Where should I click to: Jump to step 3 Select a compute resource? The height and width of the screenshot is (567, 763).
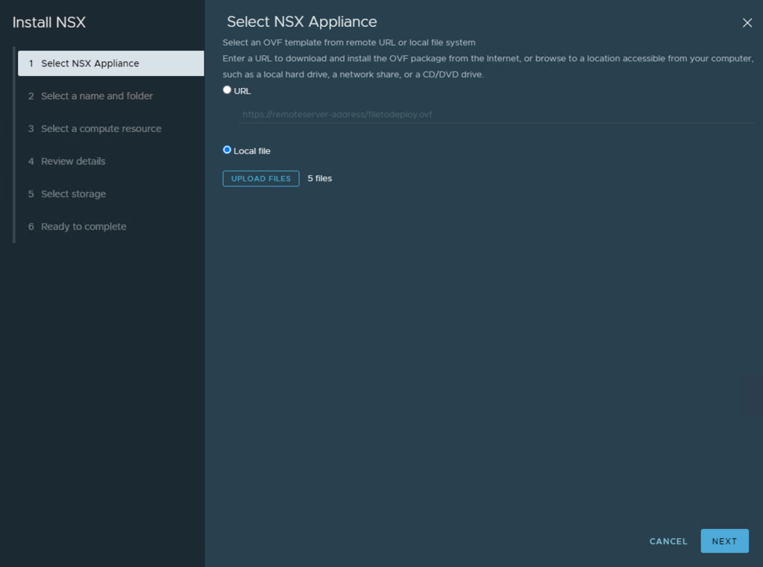point(101,129)
